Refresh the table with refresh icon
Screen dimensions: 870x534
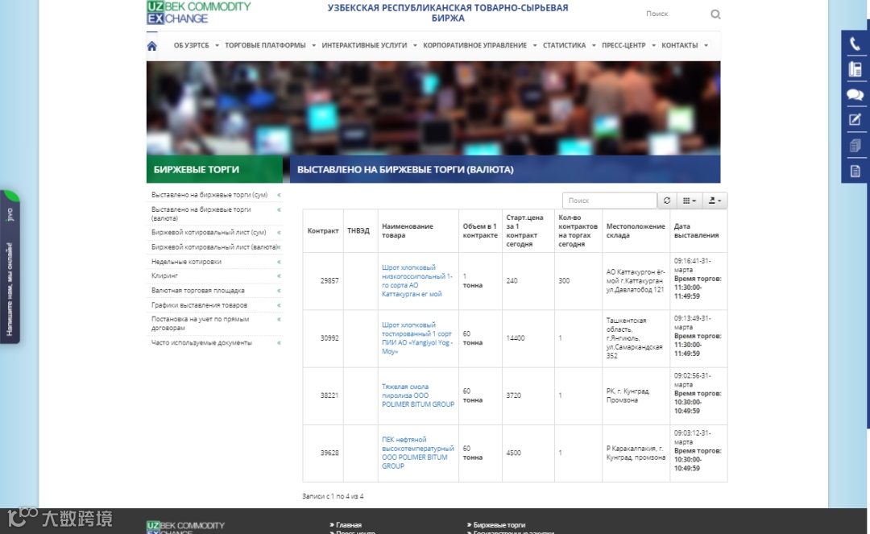pos(666,201)
